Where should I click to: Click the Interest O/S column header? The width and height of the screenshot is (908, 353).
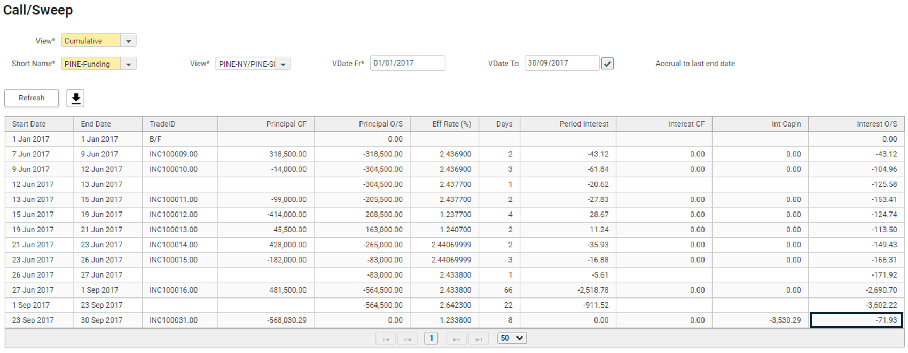click(x=876, y=124)
